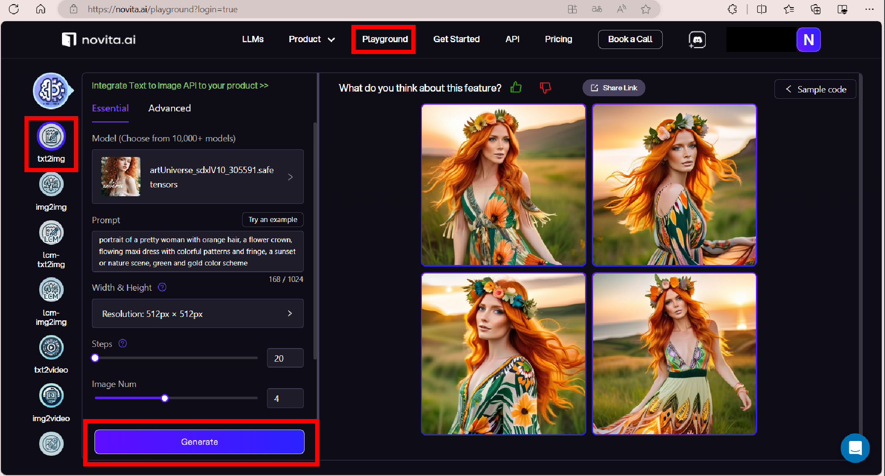885x476 pixels.
Task: Select the img2video tool icon
Action: pos(51,396)
